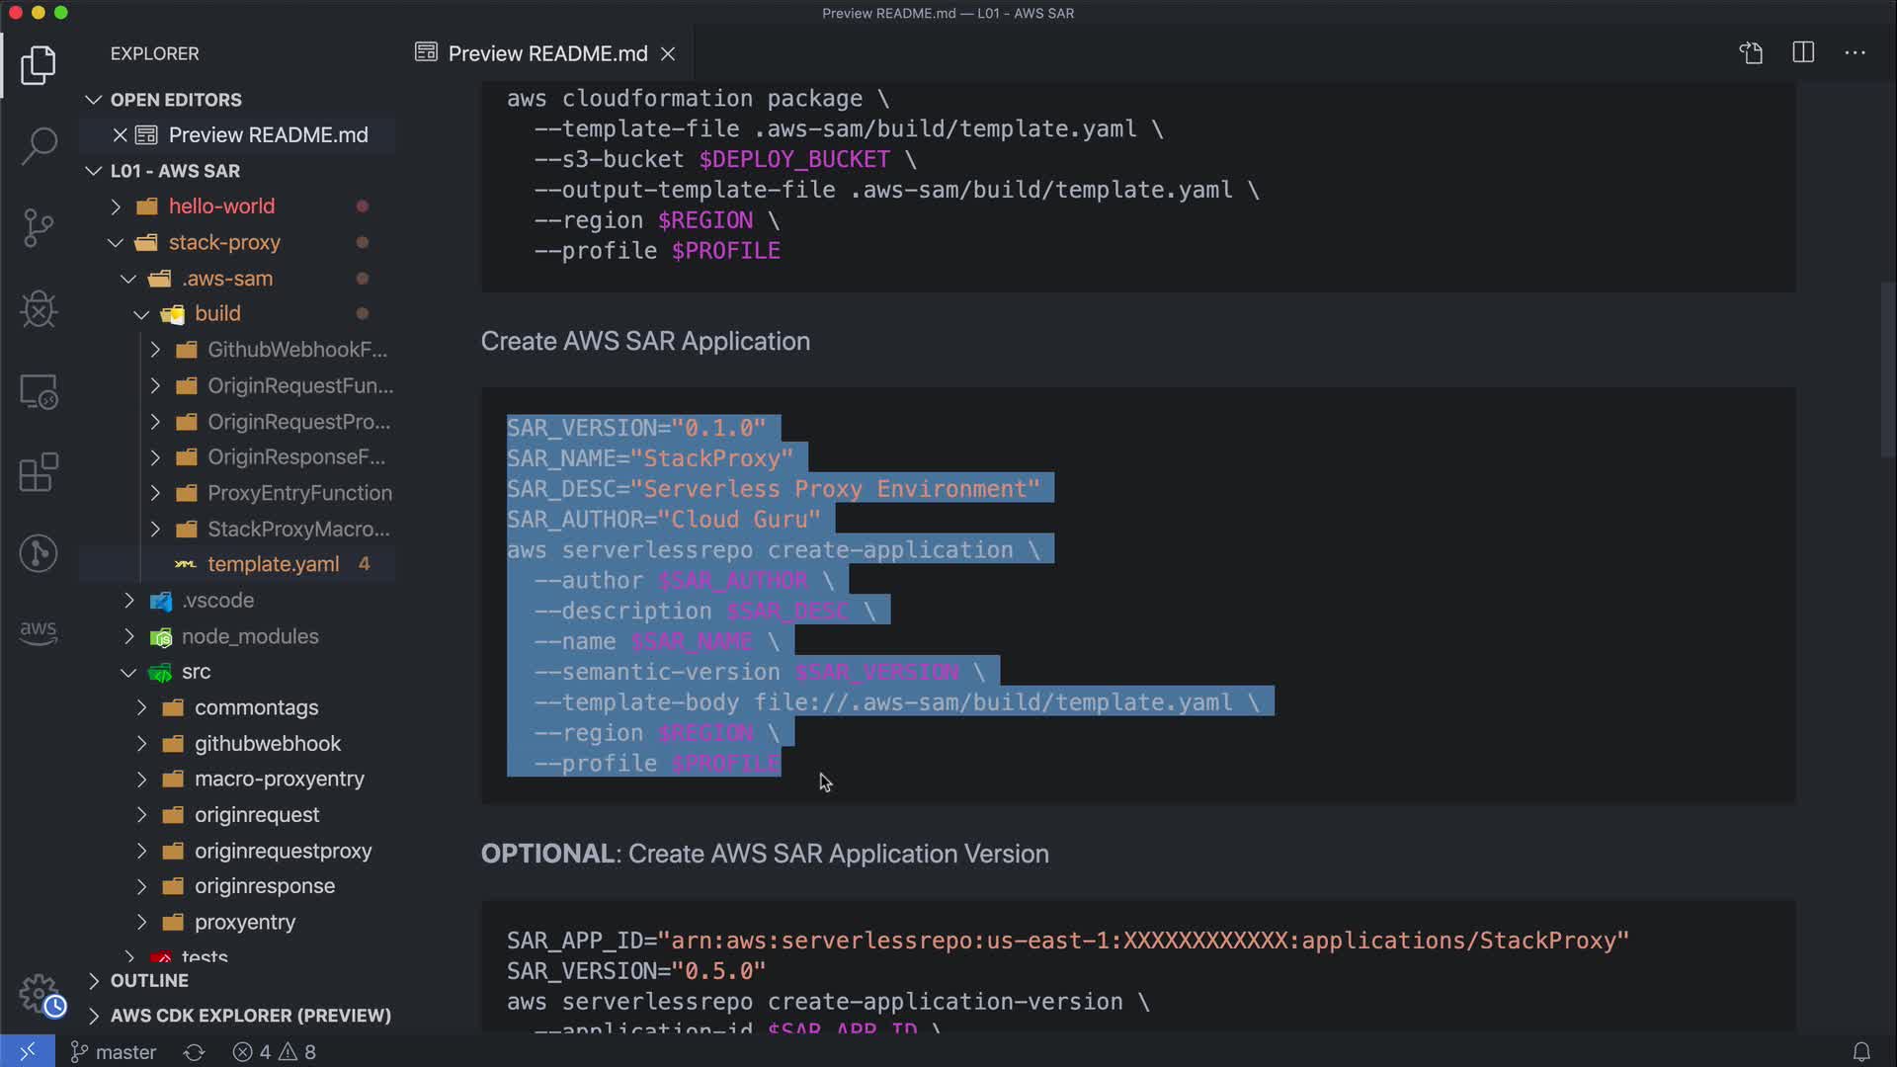Click the synchronize changes icon in status bar
Image resolution: width=1897 pixels, height=1067 pixels.
(x=195, y=1052)
